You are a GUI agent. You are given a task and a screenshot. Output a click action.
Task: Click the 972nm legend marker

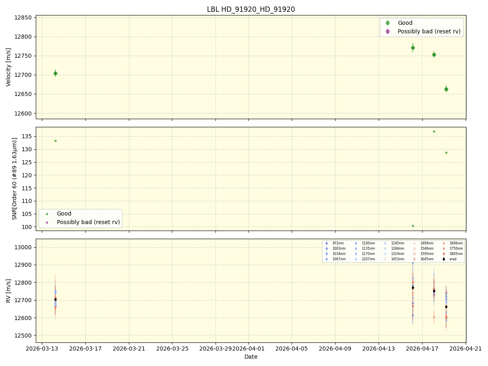click(327, 243)
